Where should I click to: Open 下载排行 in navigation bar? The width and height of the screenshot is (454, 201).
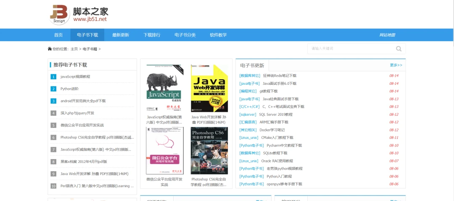point(152,35)
